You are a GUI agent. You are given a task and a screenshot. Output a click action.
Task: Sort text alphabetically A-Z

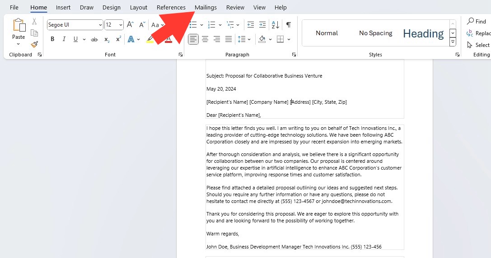(276, 24)
